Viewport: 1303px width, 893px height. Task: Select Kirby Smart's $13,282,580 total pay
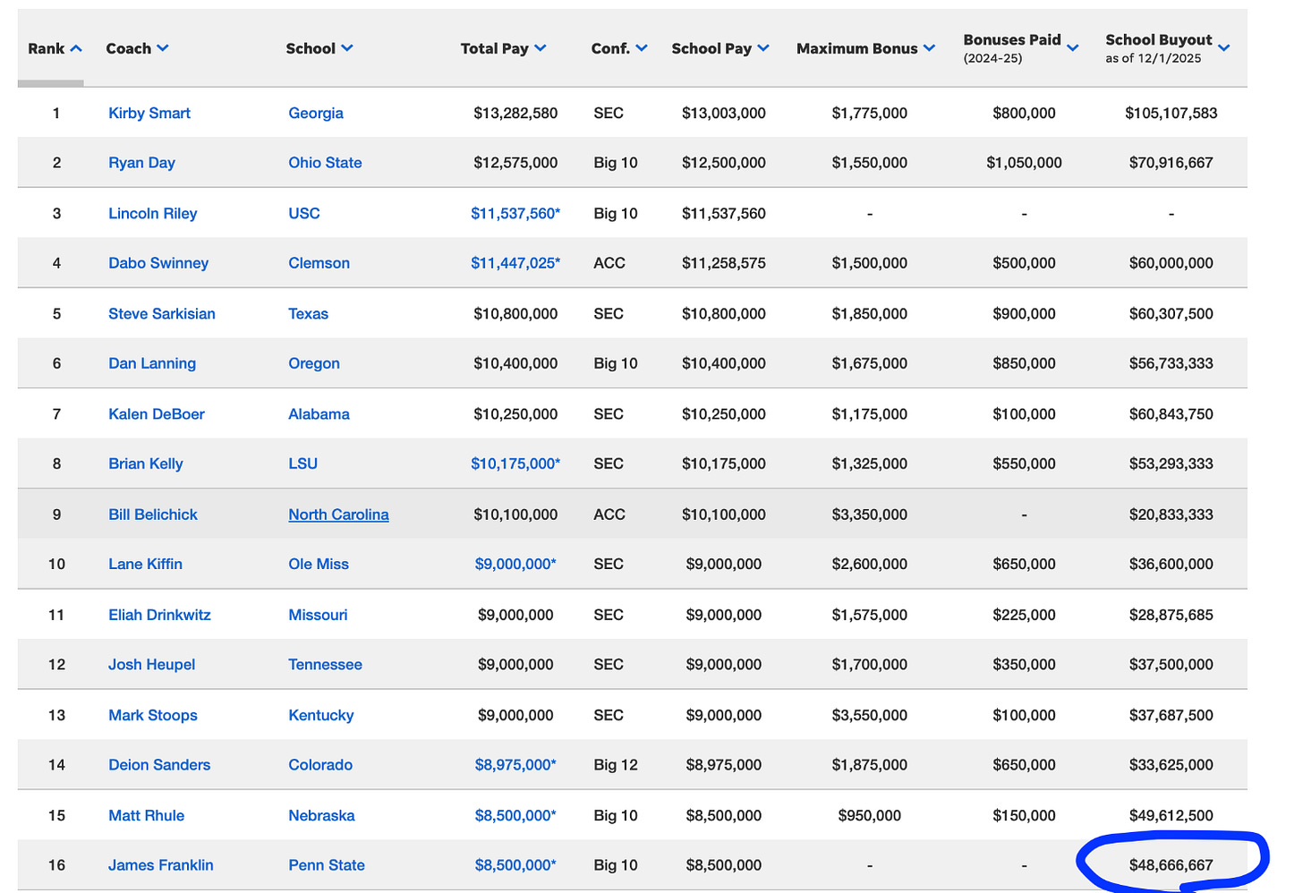coord(515,113)
